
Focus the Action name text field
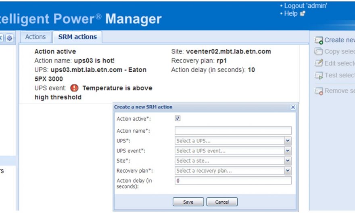(x=233, y=131)
